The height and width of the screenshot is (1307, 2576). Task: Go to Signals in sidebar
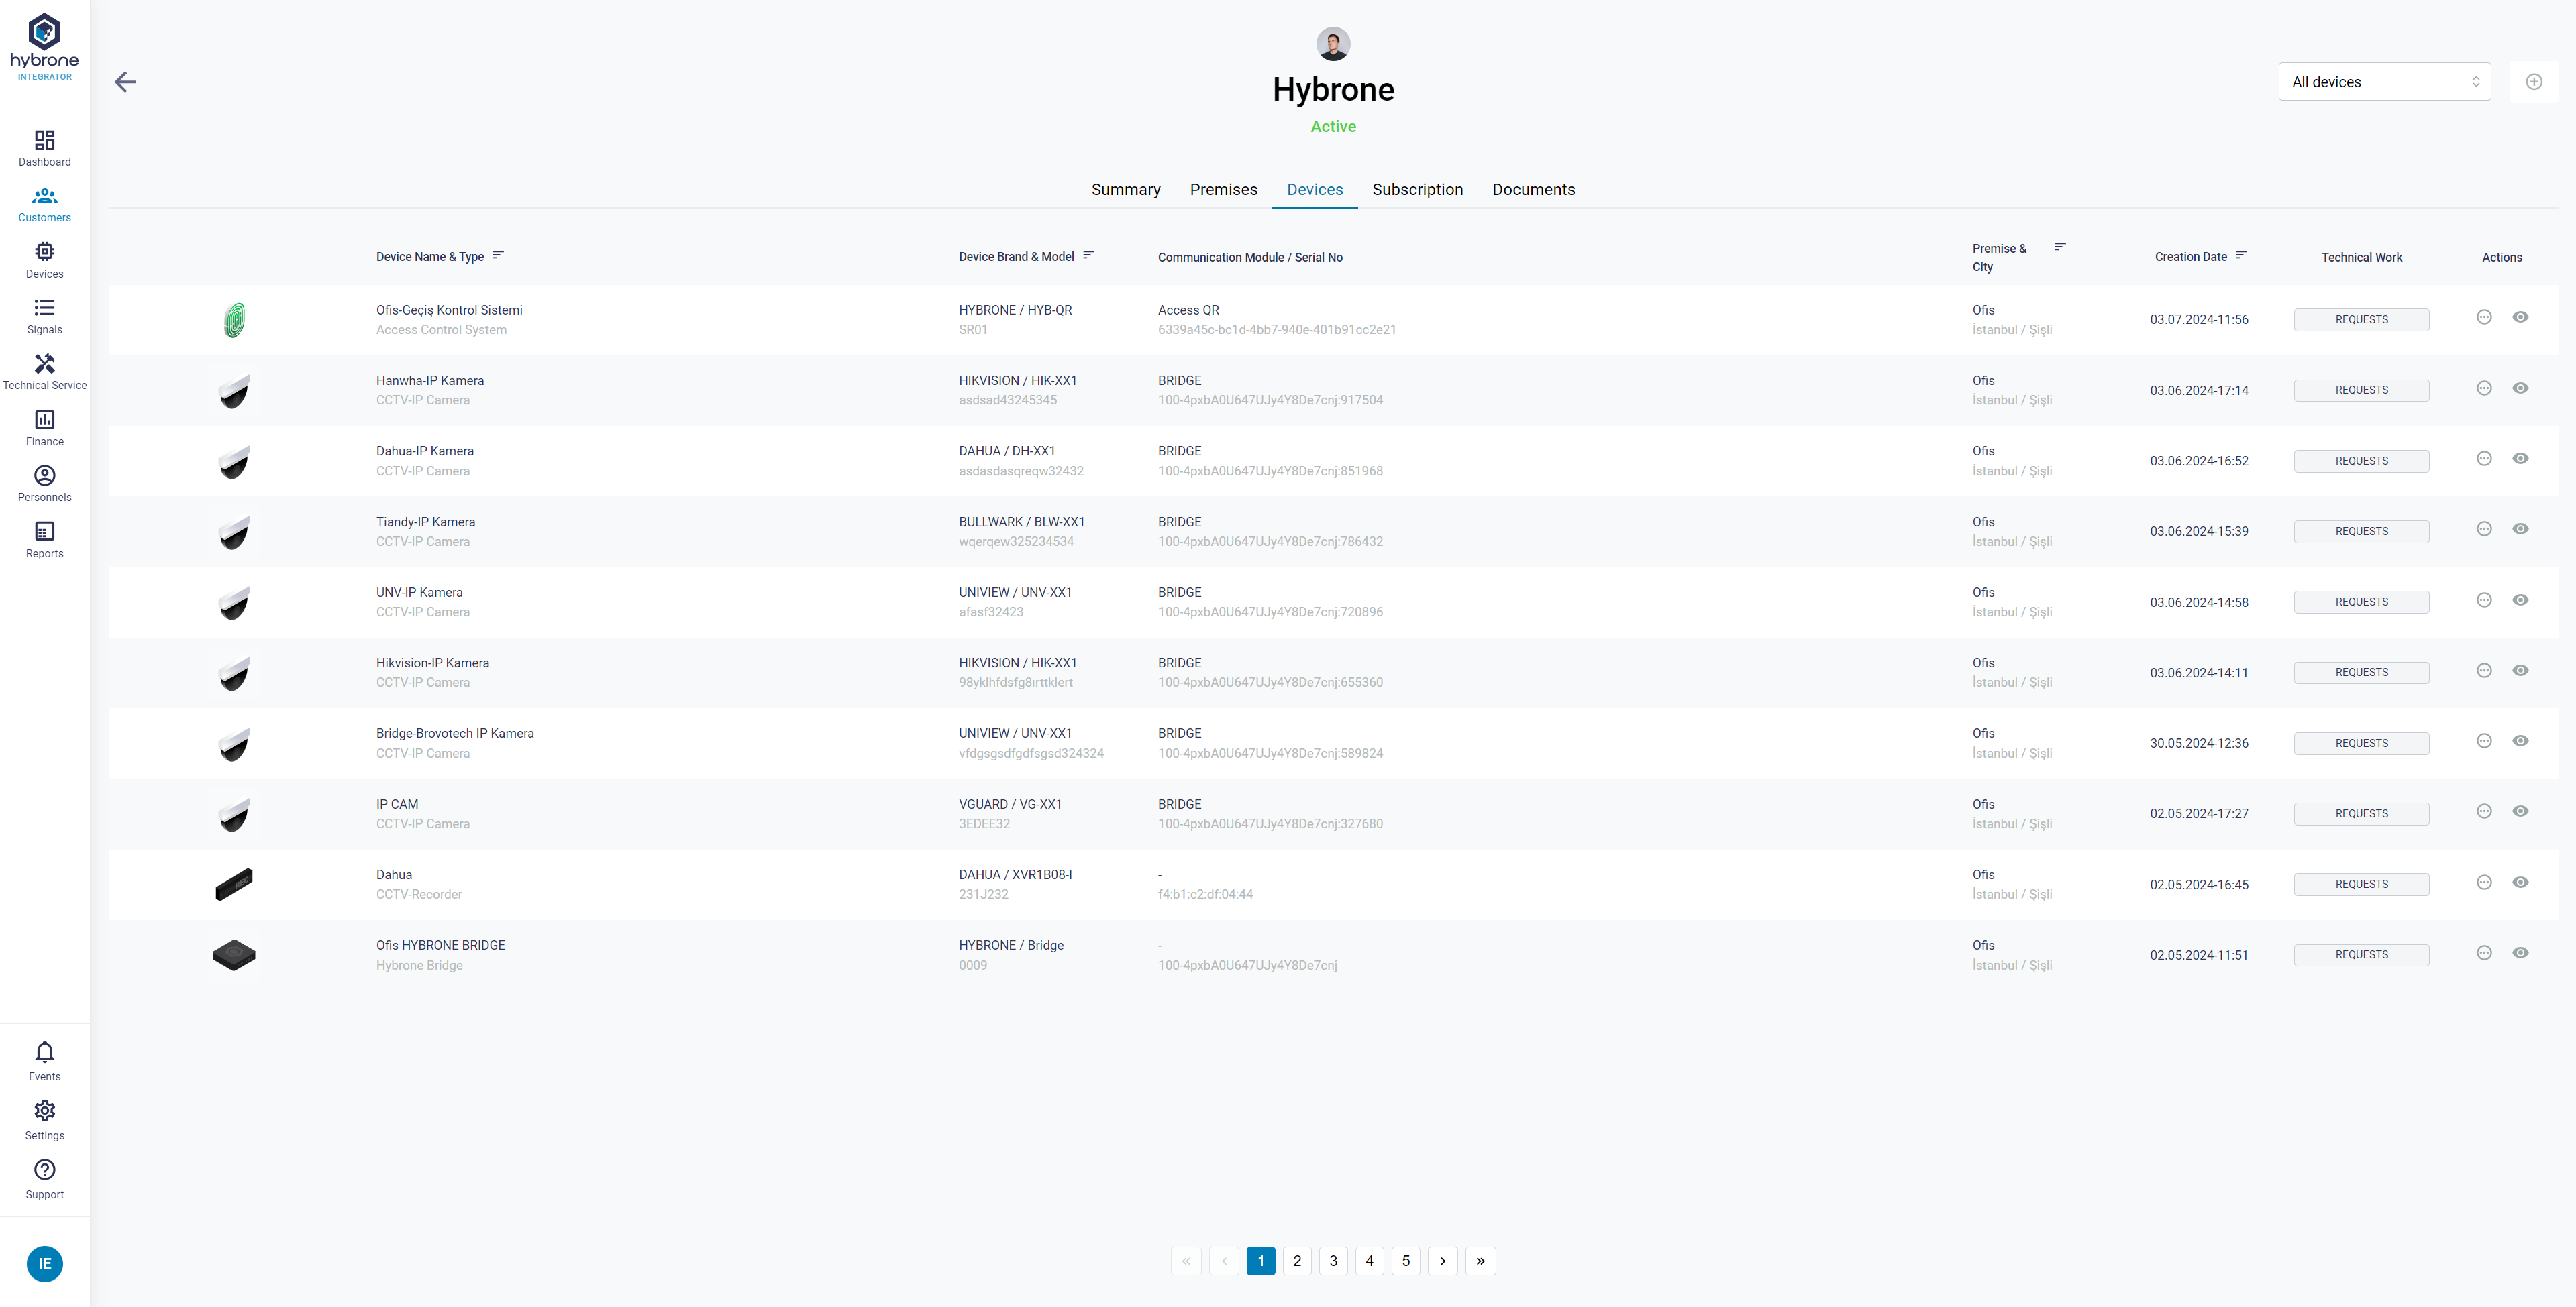click(x=44, y=308)
